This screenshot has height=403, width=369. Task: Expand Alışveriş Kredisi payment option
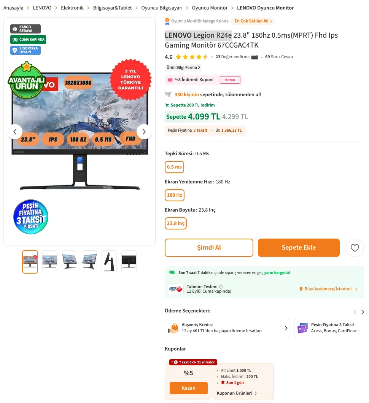pos(227,328)
